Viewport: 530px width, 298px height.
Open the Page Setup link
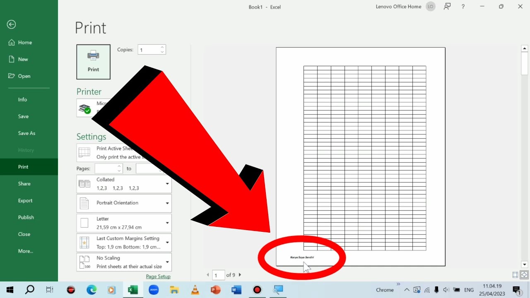tap(158, 276)
